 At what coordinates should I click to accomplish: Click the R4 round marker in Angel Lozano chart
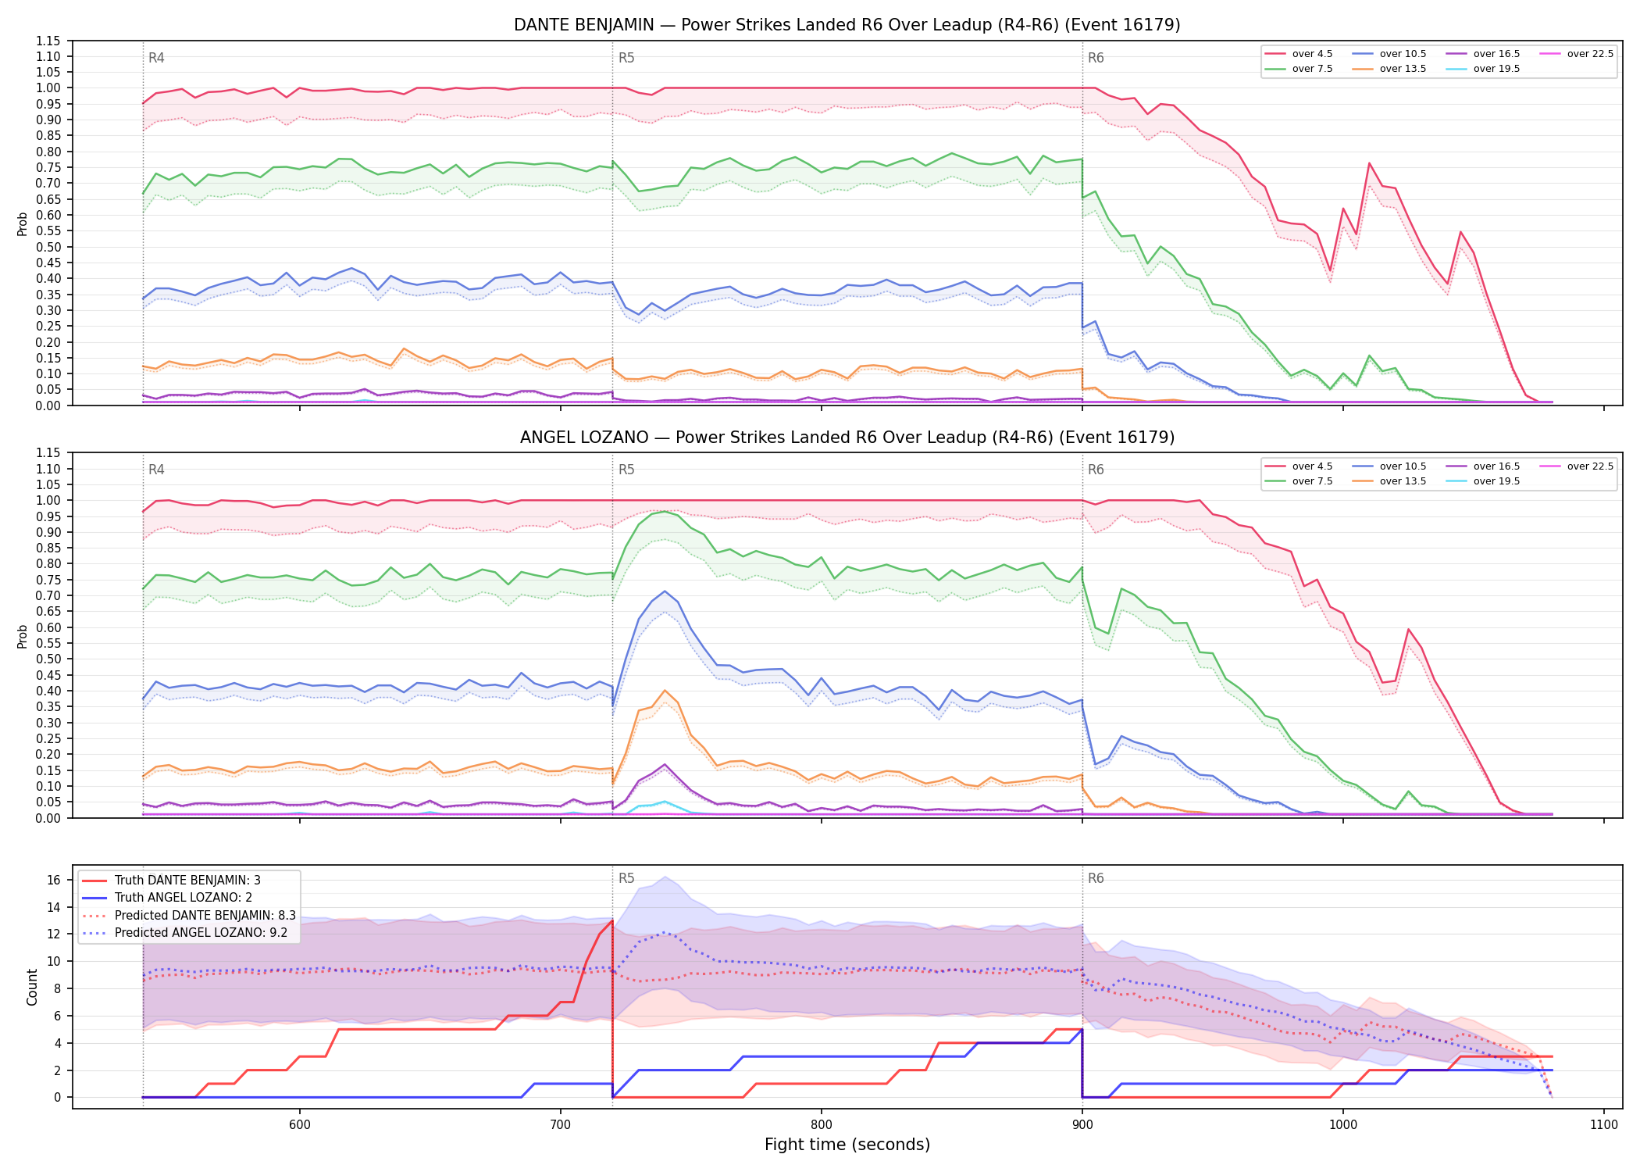coord(156,470)
